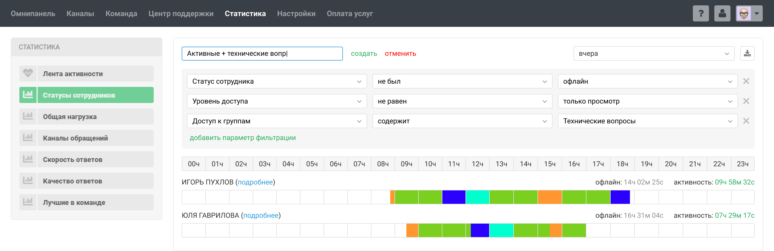Click the добавить параметр фильтрации link
774x251 pixels.
[242, 138]
